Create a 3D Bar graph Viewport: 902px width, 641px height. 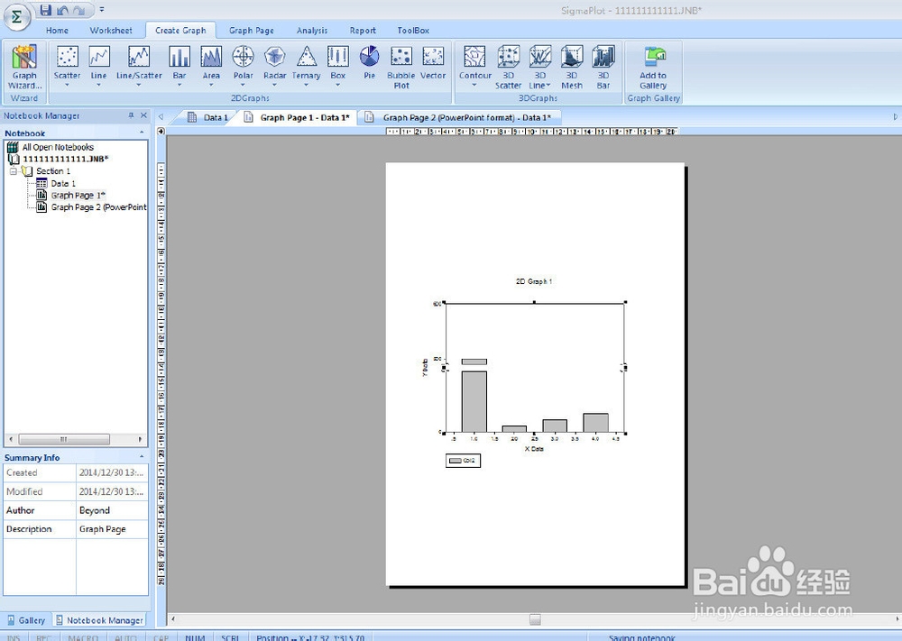pos(603,67)
